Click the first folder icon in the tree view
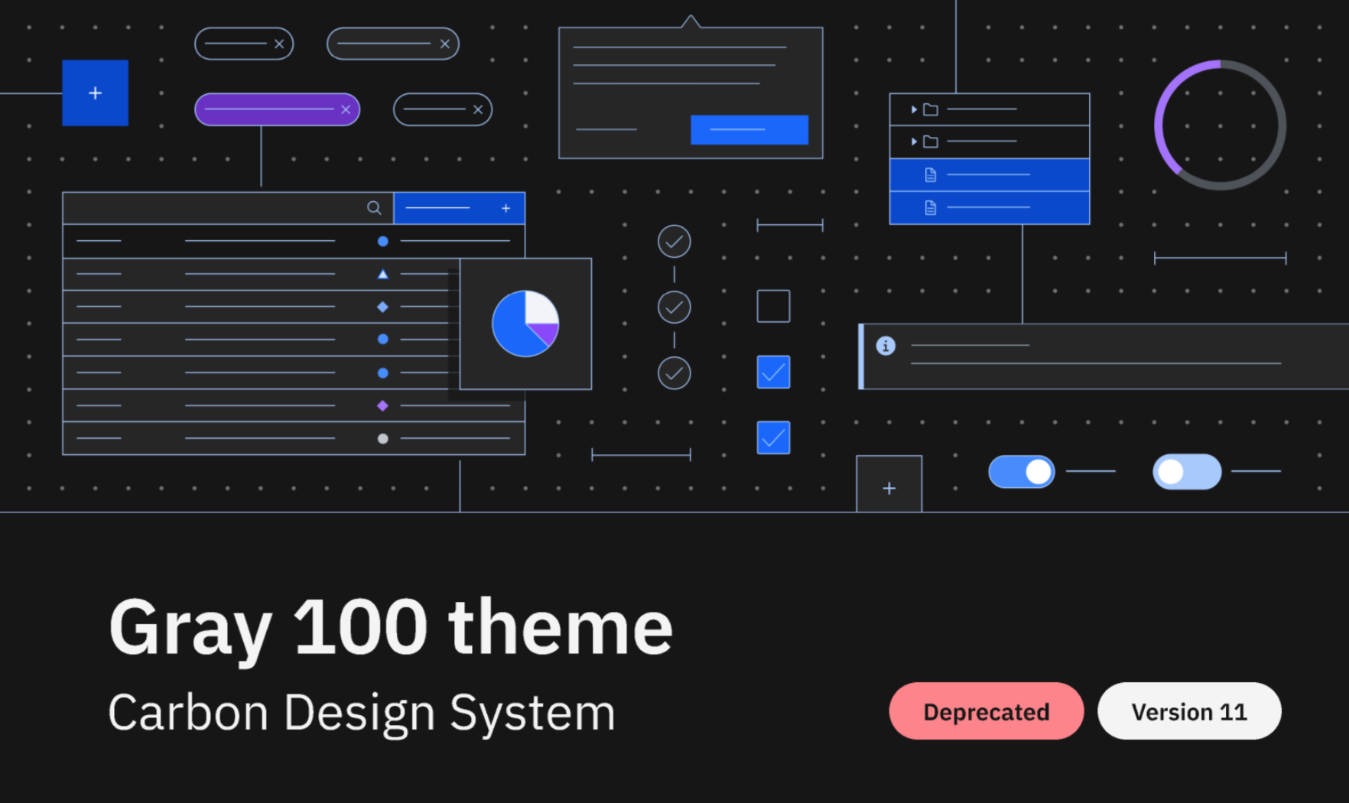 click(931, 109)
